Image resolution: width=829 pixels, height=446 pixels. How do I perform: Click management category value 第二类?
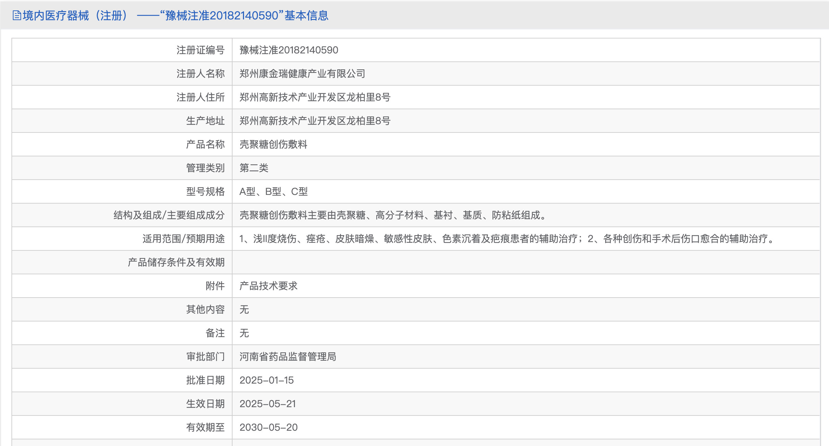tap(254, 168)
